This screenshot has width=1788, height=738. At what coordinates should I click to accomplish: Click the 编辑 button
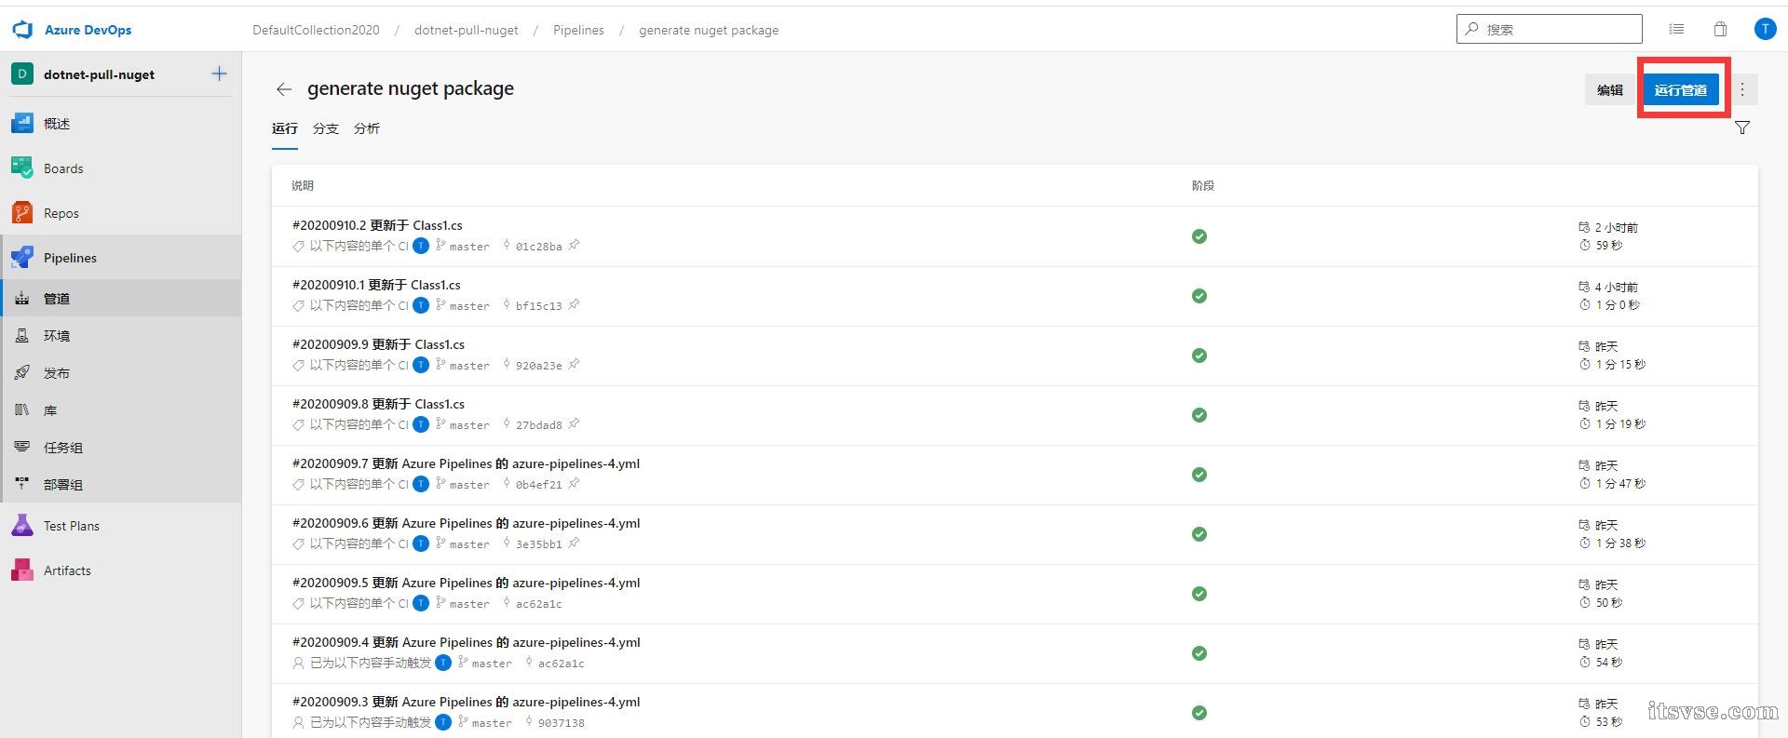point(1610,90)
